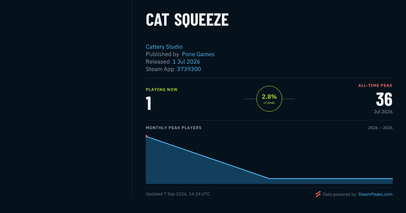Click the red peak marker on chart
406x213 pixels.
[x=146, y=136]
